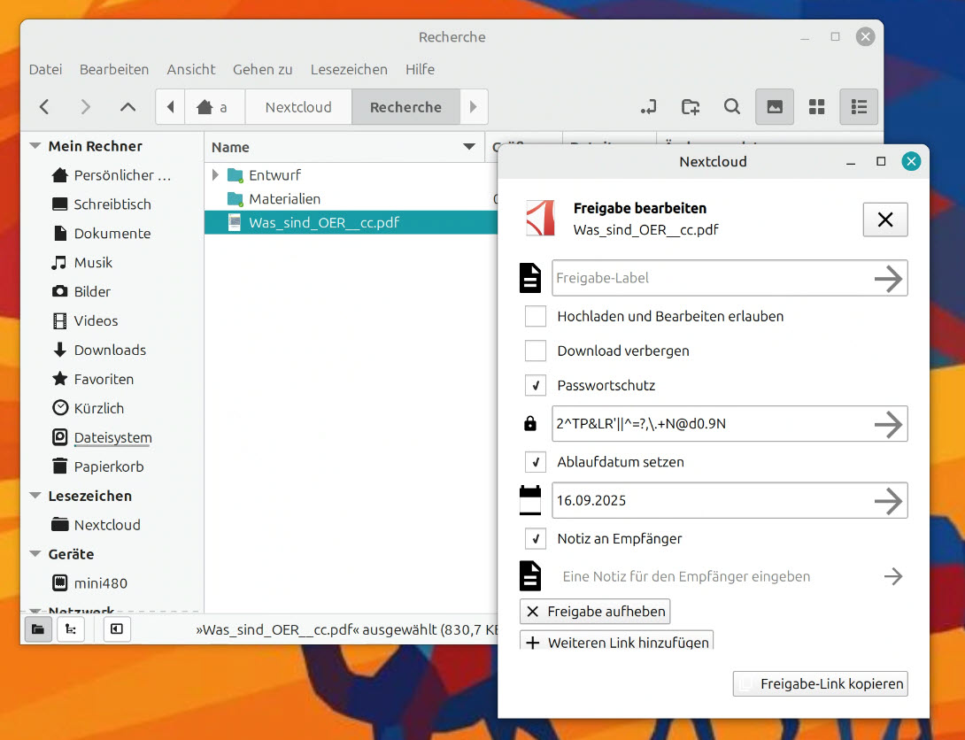Navigate back with left arrow
Image resolution: width=965 pixels, height=740 pixels.
[x=44, y=107]
